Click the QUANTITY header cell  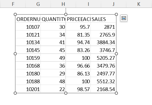coord(53,19)
